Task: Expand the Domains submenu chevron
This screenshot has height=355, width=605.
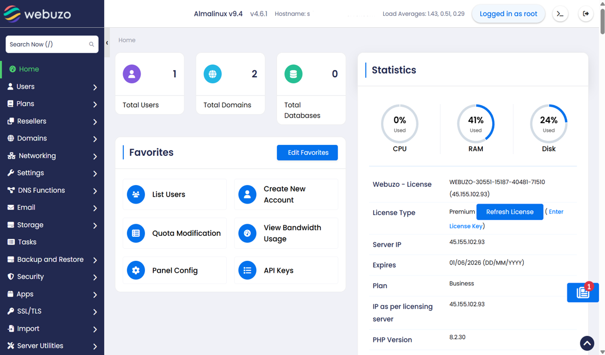Action: [95, 139]
